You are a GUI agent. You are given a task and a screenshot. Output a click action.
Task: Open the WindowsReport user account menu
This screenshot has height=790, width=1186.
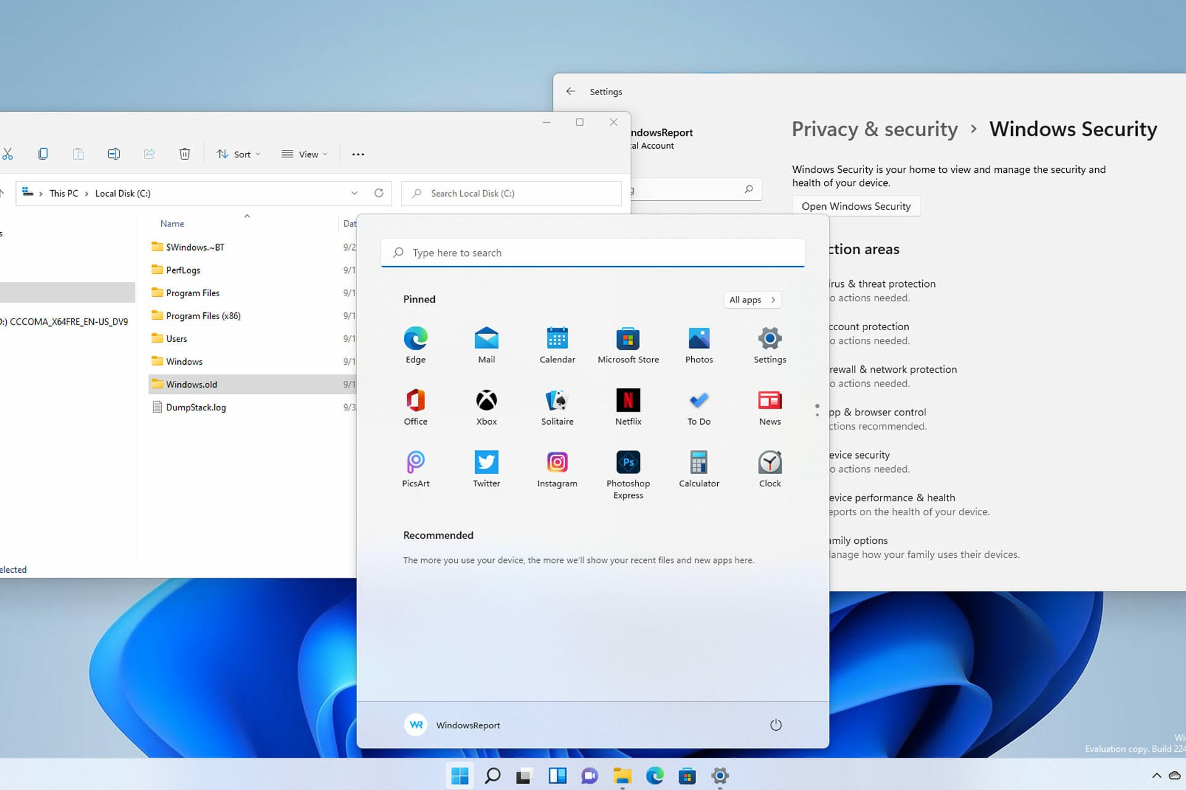(x=453, y=725)
